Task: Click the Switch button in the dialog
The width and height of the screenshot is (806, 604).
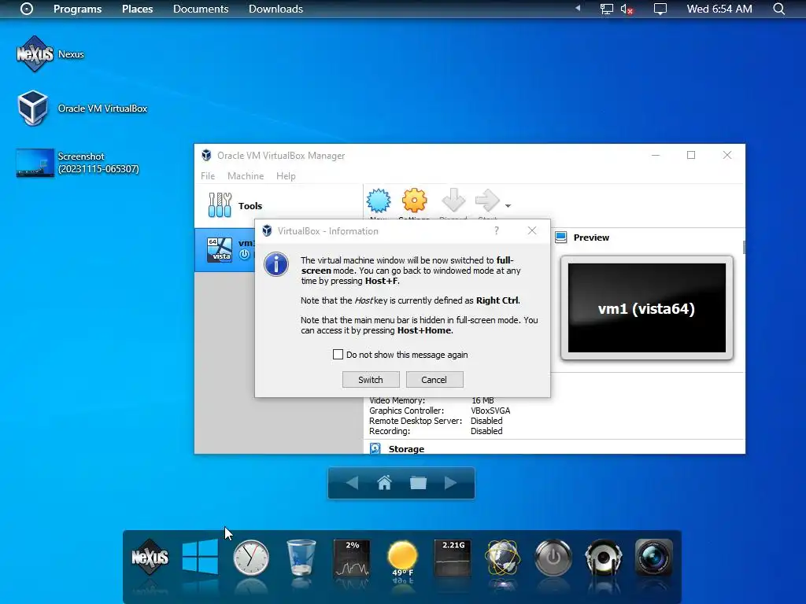Action: [x=371, y=380]
